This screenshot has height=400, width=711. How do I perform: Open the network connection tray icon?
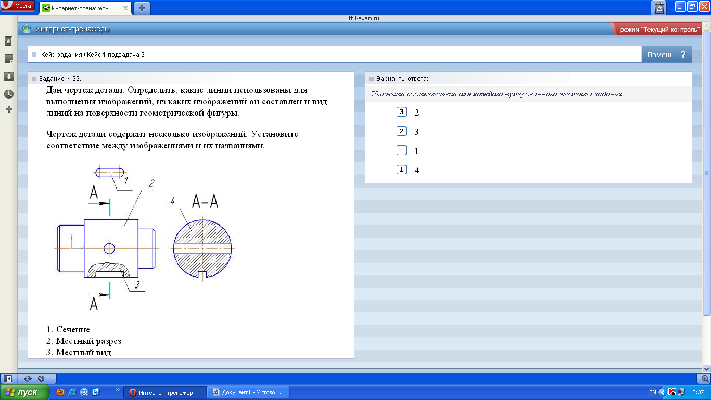pyautogui.click(x=681, y=392)
